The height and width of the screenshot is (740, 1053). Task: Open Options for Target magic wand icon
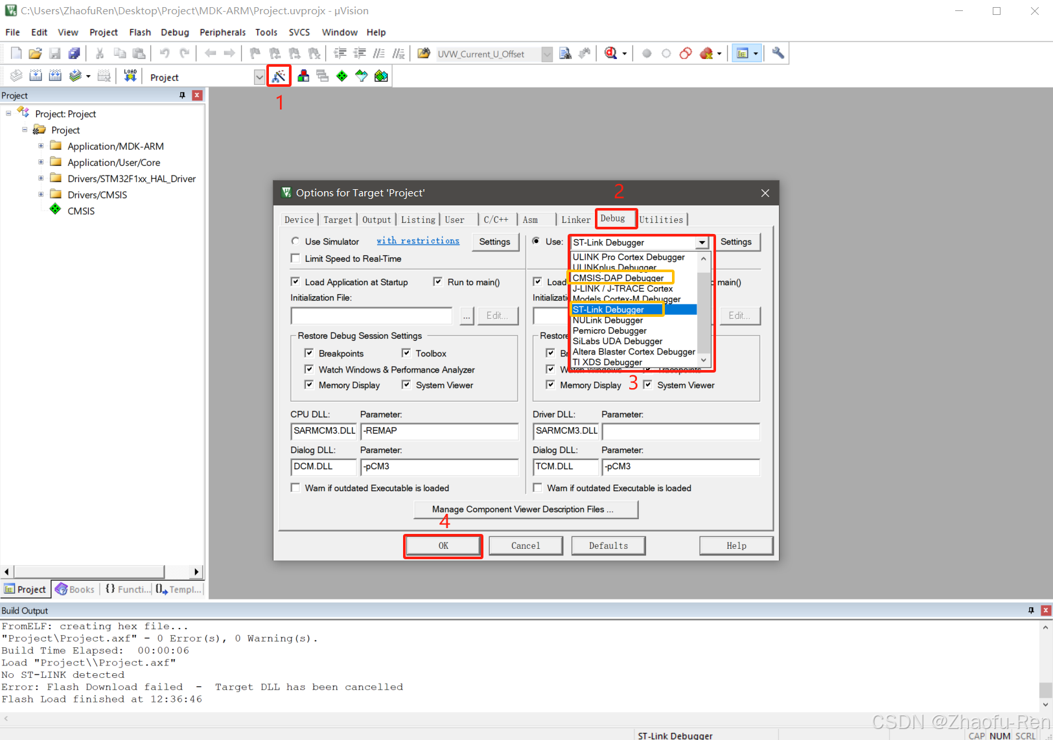pos(279,76)
